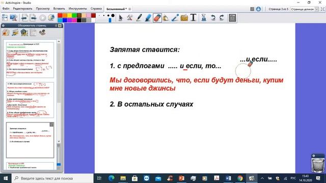
Task: Open the Resource folder tool
Action: coord(184,18)
